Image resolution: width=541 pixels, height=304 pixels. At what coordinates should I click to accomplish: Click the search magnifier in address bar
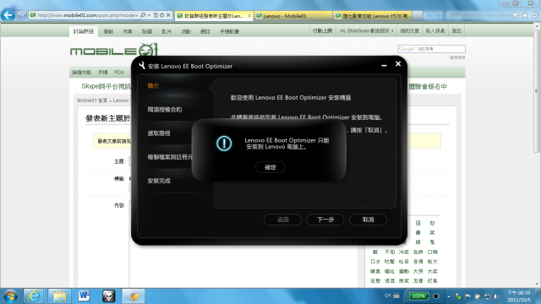(143, 15)
